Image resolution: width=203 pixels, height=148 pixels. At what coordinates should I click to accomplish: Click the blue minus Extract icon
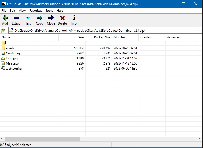coord(17,18)
